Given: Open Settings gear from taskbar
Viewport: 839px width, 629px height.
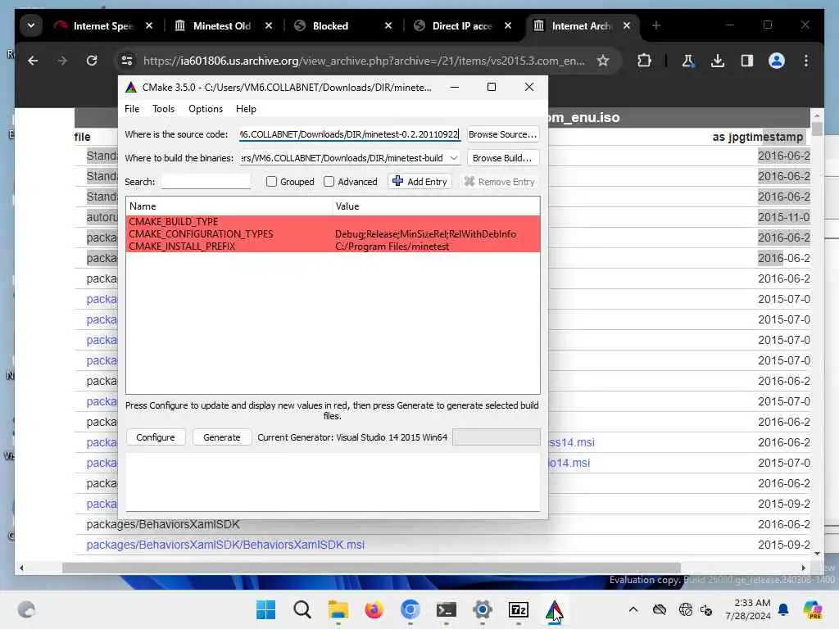Looking at the screenshot, I should (482, 609).
